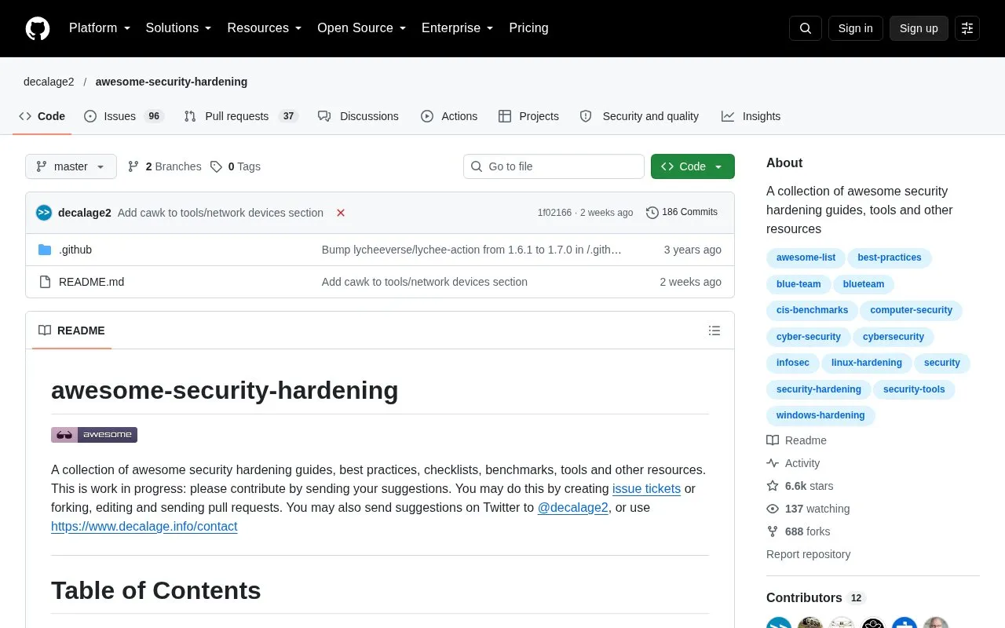This screenshot has width=1005, height=628.
Task: Select the cis-benchmarks topic tag
Action: (812, 310)
